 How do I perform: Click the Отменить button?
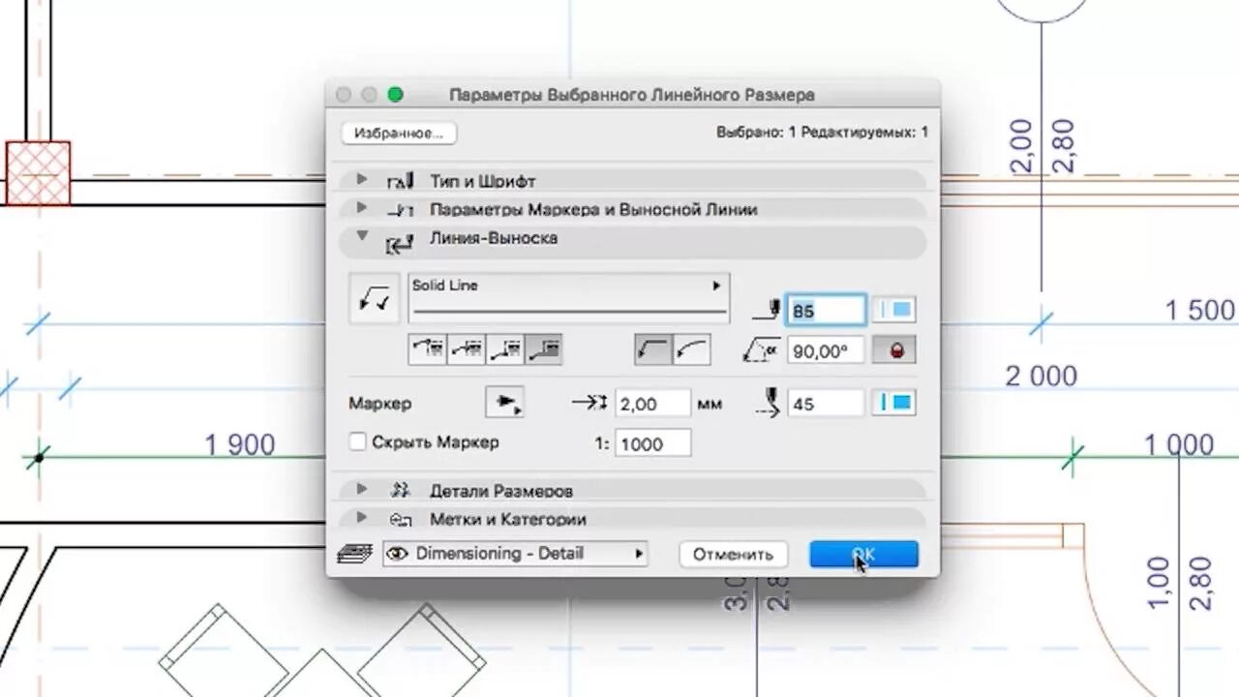click(x=733, y=554)
